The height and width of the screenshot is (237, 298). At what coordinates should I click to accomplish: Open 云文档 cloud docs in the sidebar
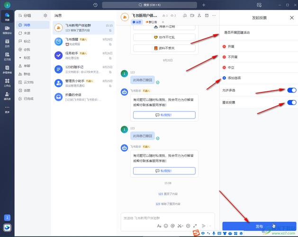[7, 56]
